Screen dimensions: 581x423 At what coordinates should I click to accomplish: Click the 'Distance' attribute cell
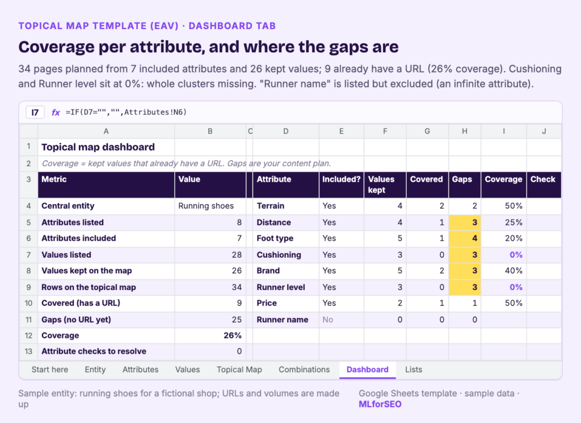(286, 223)
